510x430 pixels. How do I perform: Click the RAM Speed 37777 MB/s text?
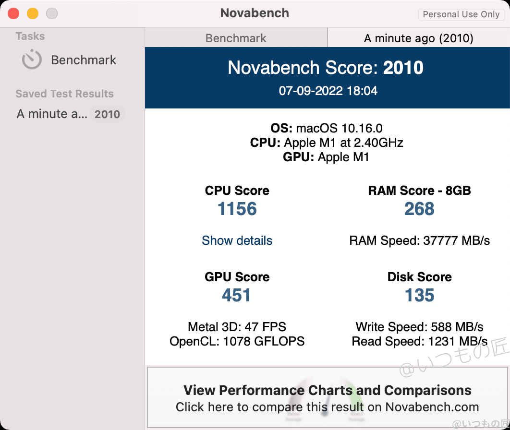click(419, 240)
